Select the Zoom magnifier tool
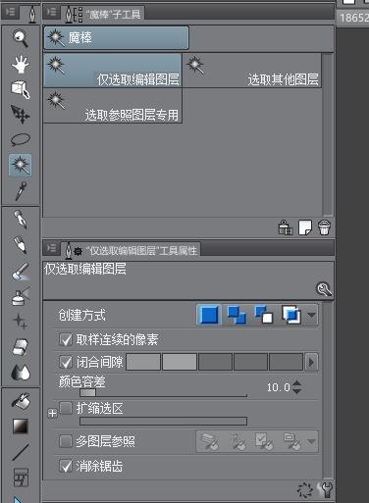The height and width of the screenshot is (503, 369). click(x=21, y=38)
